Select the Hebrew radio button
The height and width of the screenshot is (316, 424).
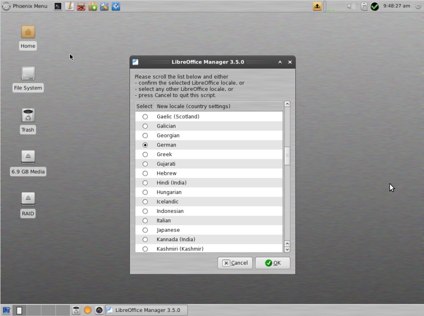coord(145,173)
